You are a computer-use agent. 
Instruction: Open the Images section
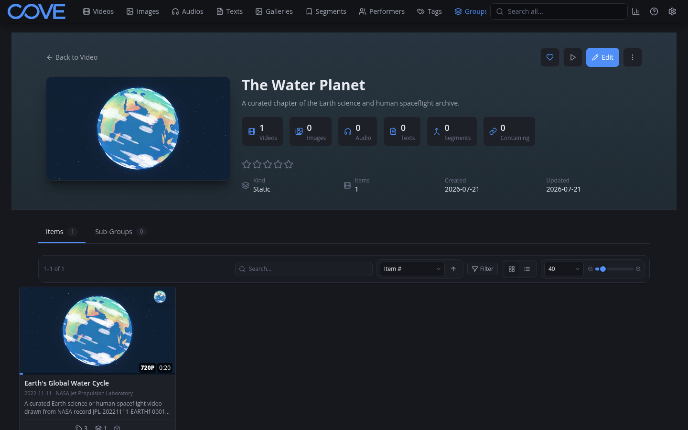pyautogui.click(x=142, y=11)
